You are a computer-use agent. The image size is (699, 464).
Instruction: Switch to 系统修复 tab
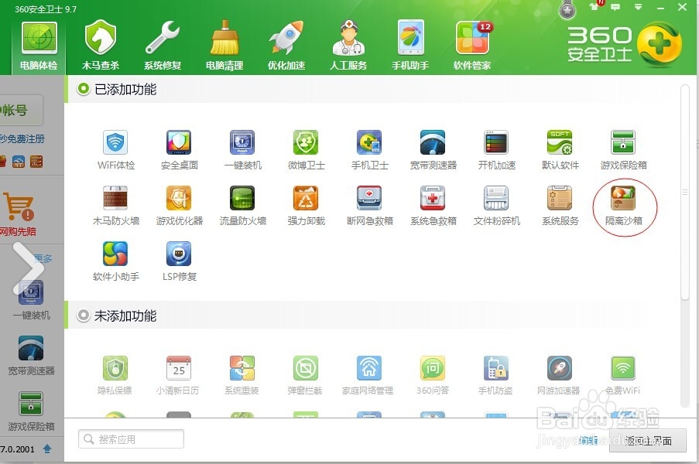click(163, 46)
